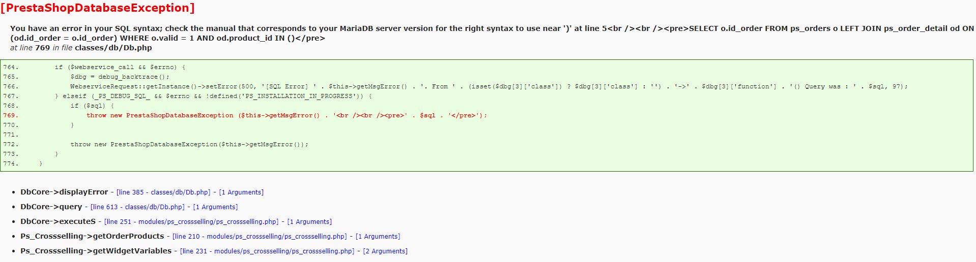Open the line 251 ps_crossselling.php link

[x=191, y=222]
